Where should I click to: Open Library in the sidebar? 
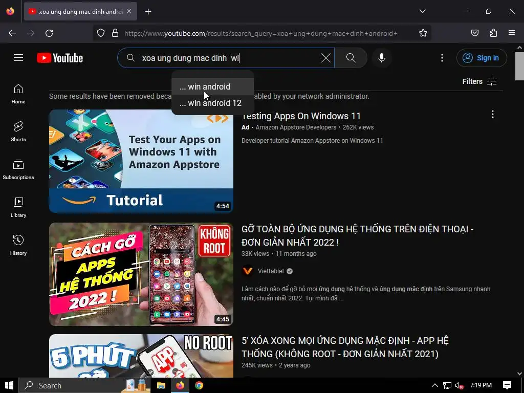[18, 208]
